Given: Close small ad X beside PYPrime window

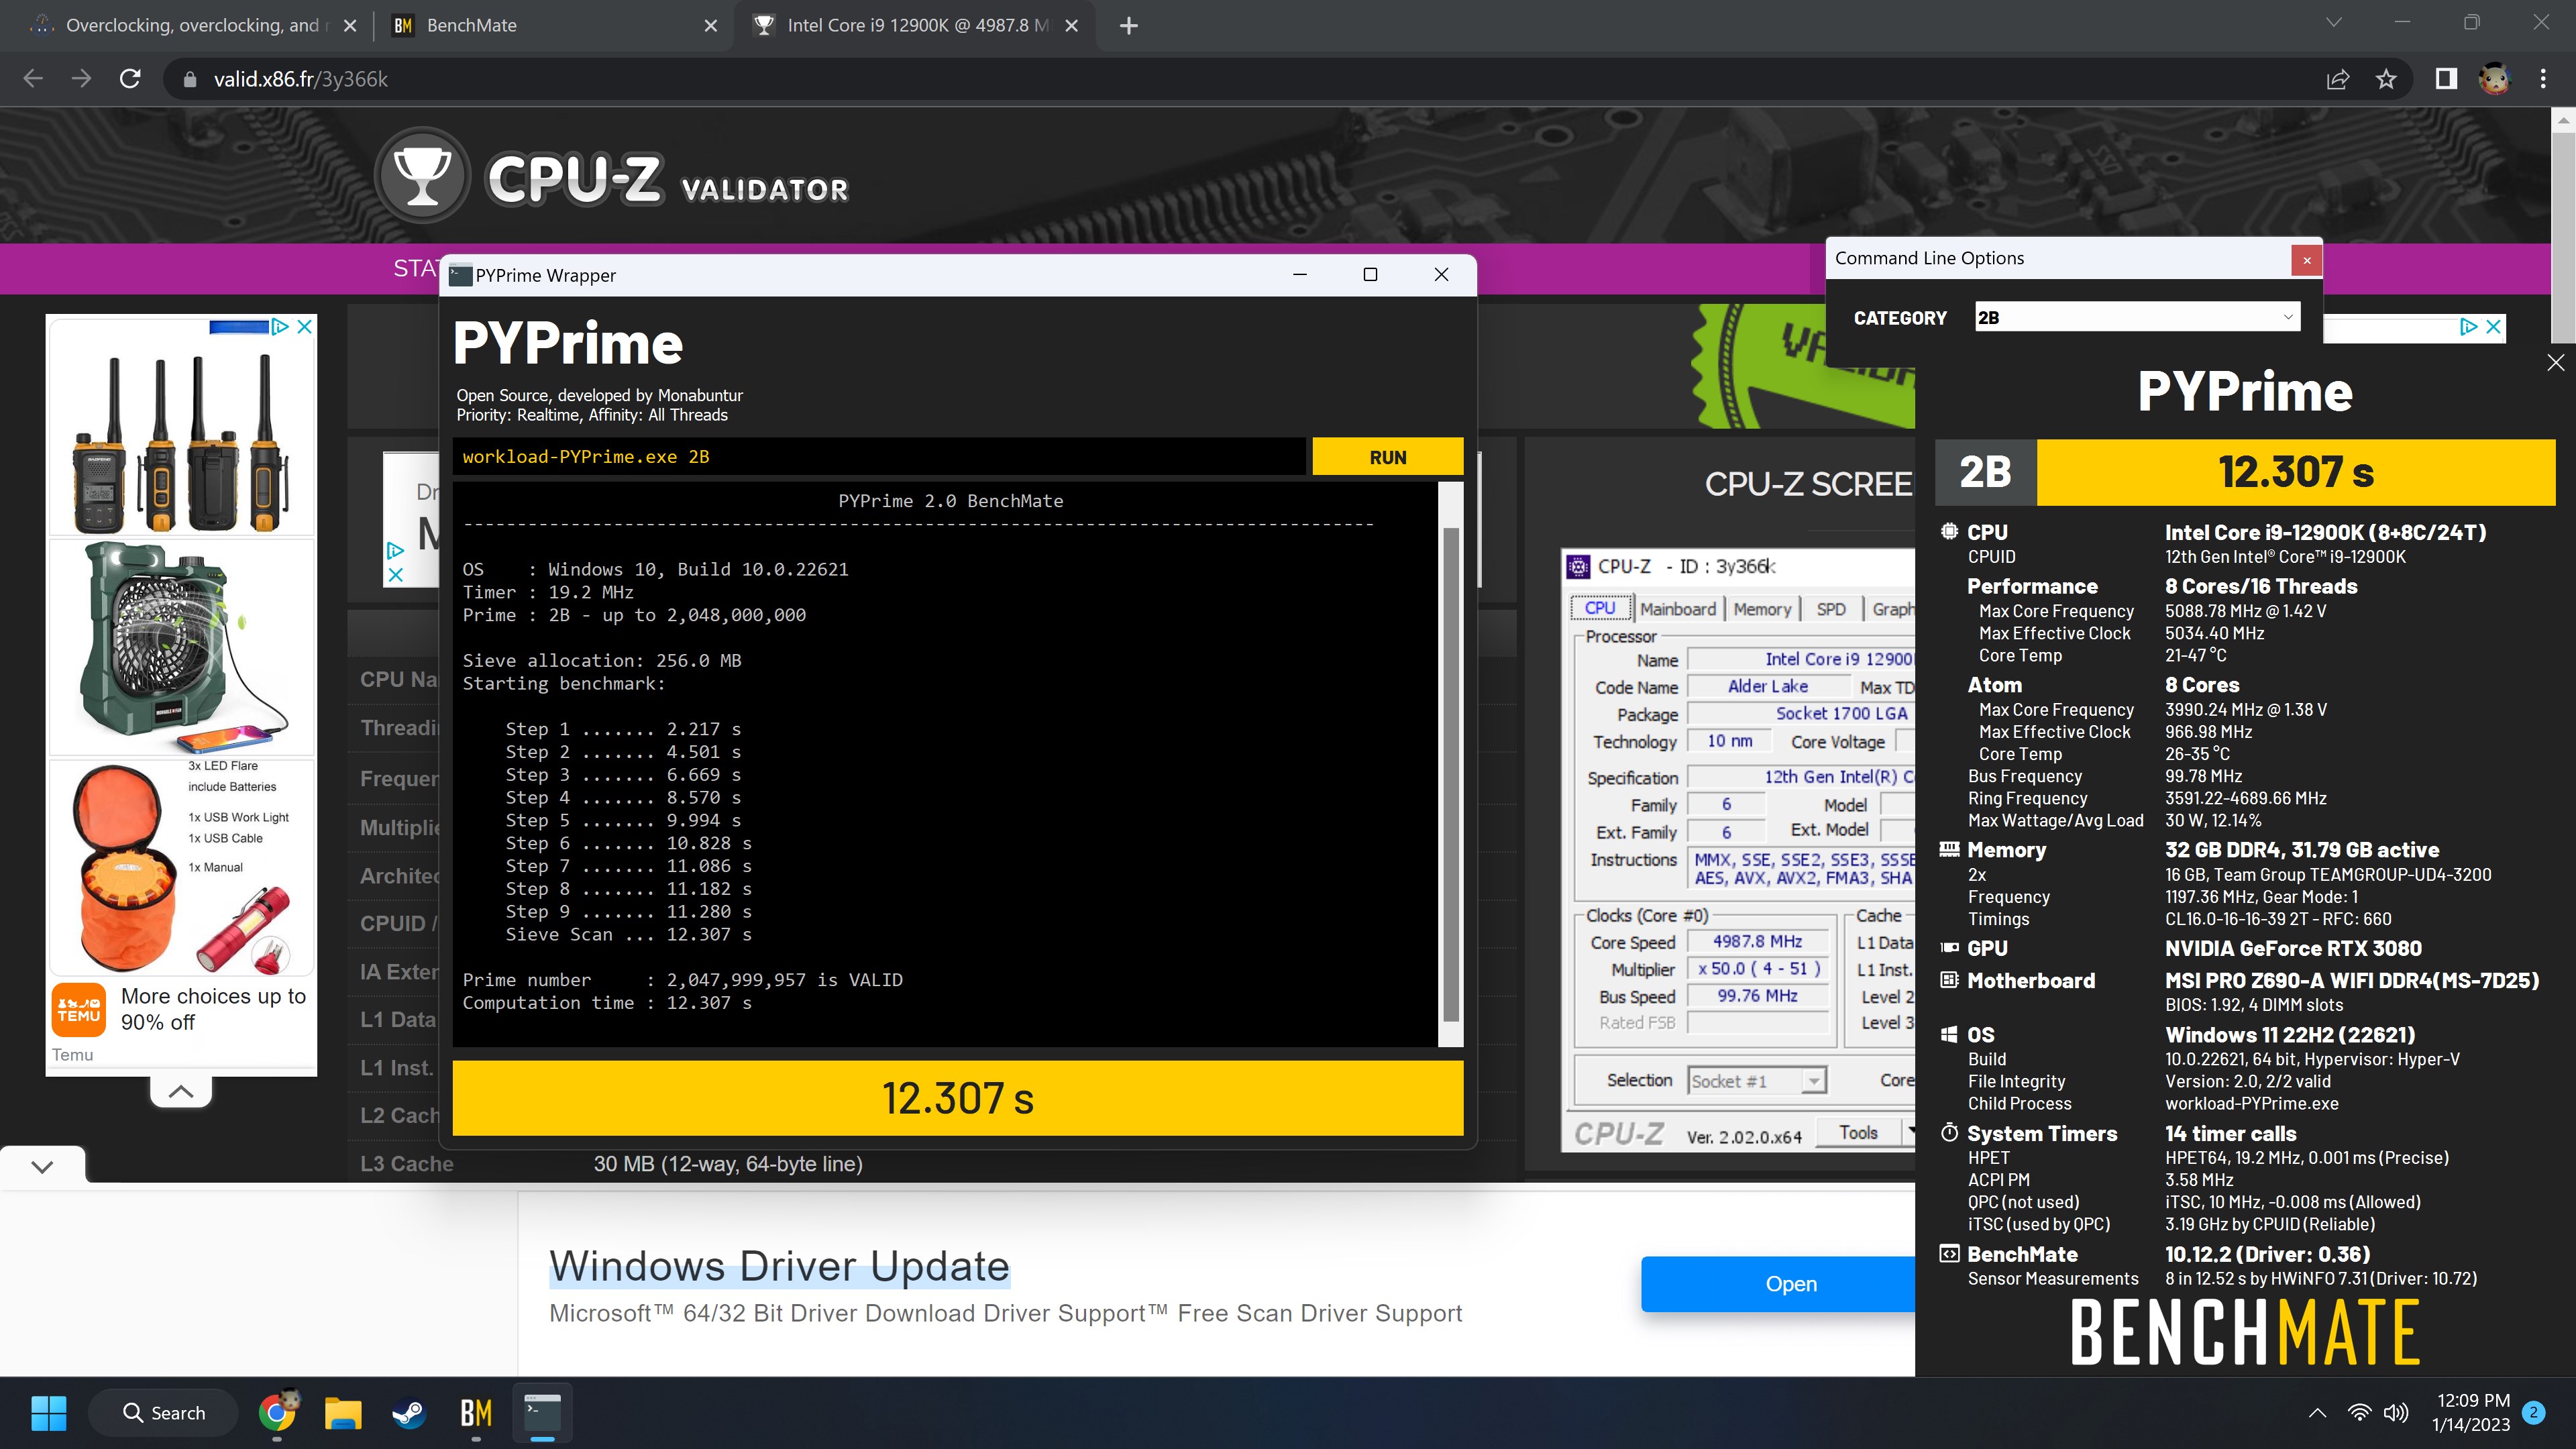Looking at the screenshot, I should 395,574.
